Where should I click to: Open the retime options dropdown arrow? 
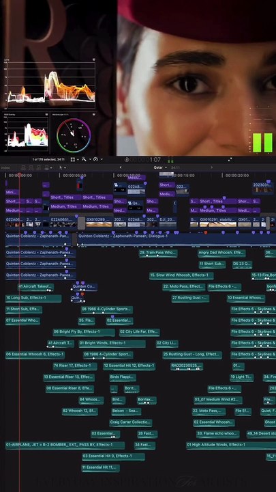(x=102, y=159)
